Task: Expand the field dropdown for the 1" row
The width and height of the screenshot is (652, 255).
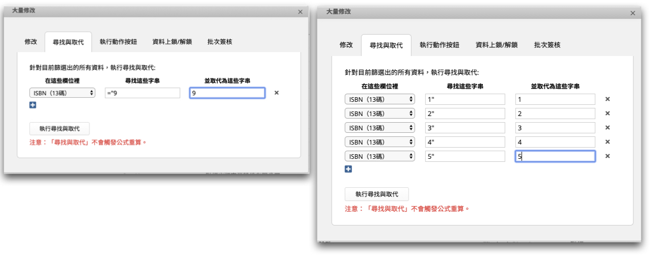Action: (x=379, y=99)
